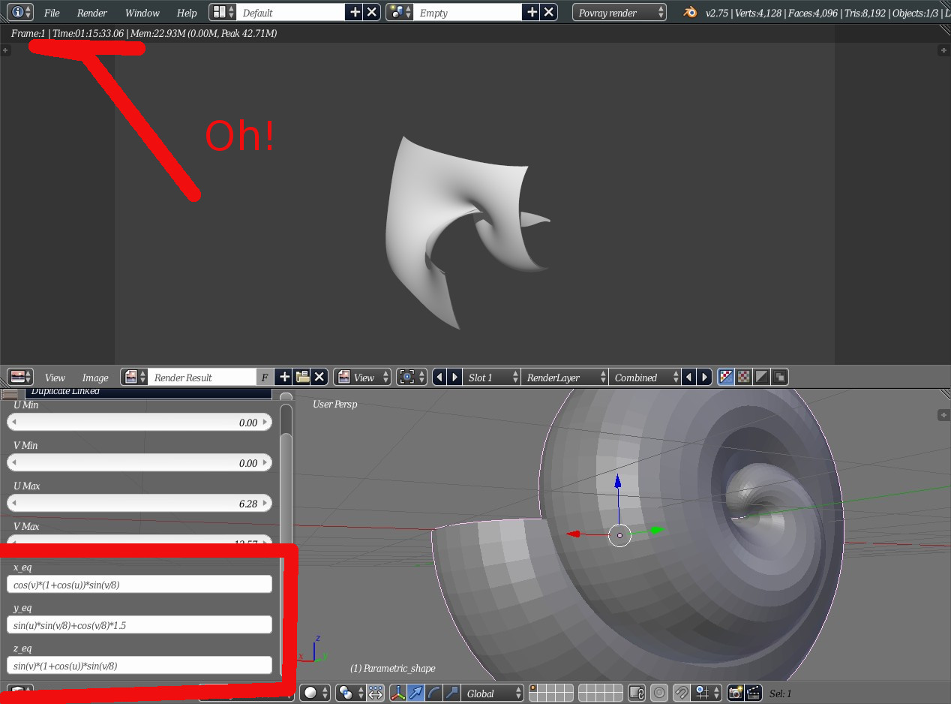Viewport: 951px width, 704px height.
Task: Open the image file folder icon
Action: (x=302, y=377)
